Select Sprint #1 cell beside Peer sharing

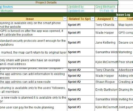(81, 62)
